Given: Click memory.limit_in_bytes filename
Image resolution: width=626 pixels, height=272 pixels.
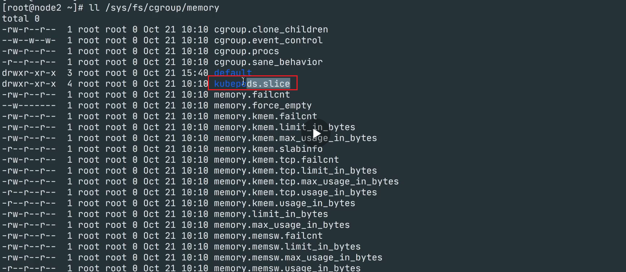Looking at the screenshot, I should tap(271, 214).
